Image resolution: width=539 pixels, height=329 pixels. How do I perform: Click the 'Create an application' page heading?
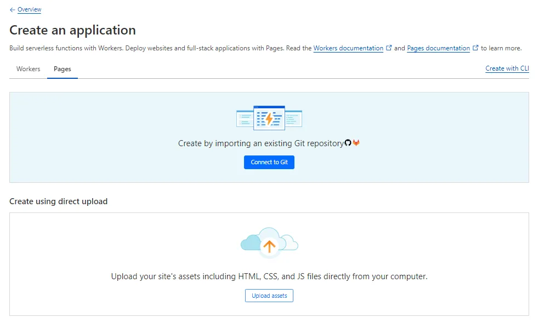click(x=72, y=30)
